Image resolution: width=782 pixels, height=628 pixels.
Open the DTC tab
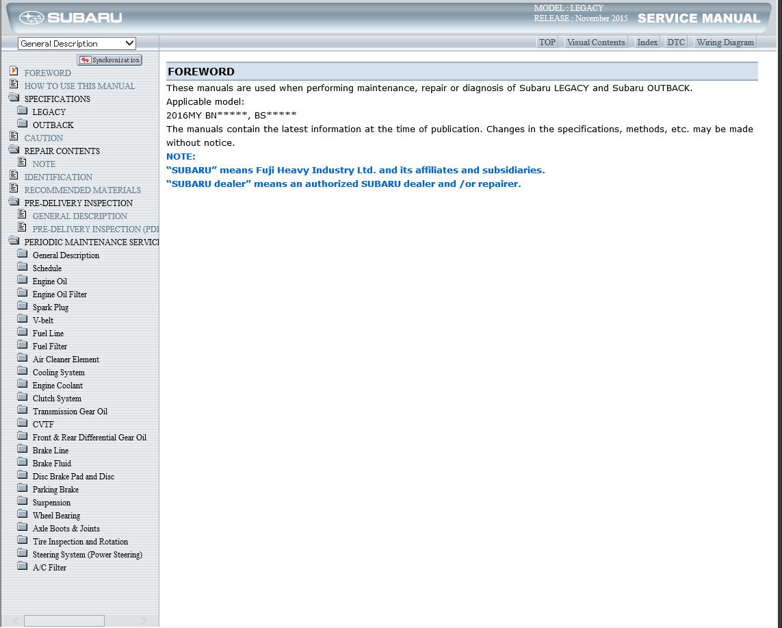click(676, 42)
